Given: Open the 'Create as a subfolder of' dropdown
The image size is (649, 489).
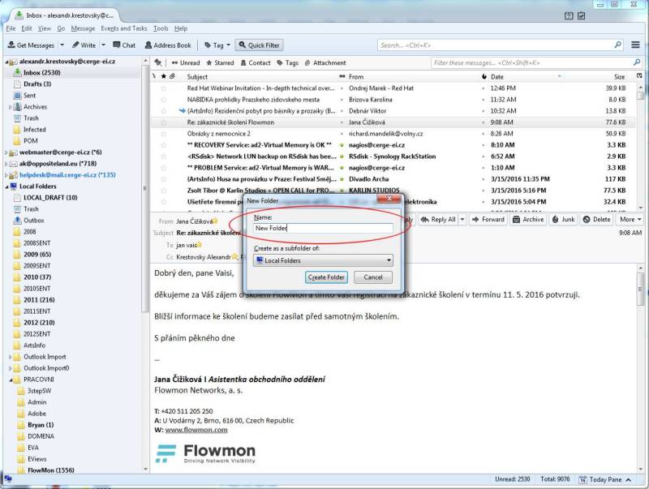Looking at the screenshot, I should tap(322, 260).
